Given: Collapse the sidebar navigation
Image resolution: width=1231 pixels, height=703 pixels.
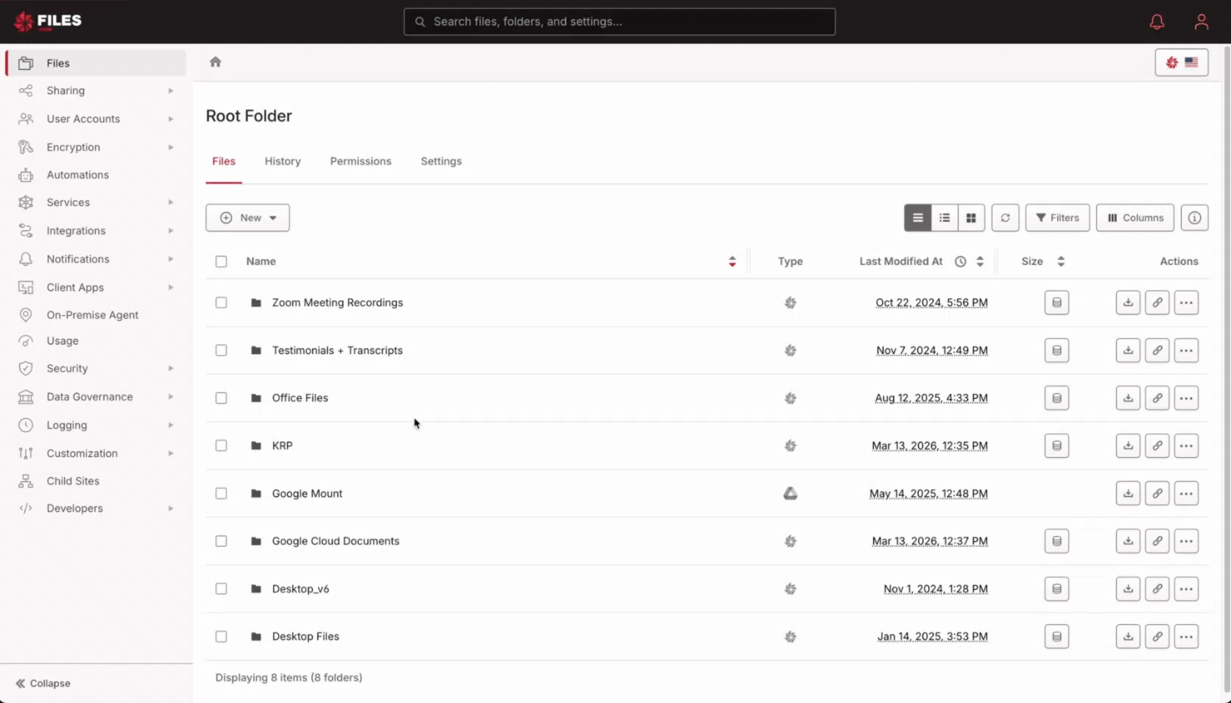Looking at the screenshot, I should pos(43,683).
